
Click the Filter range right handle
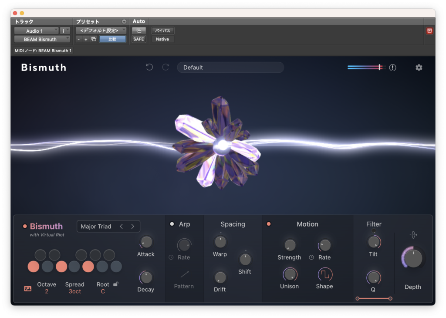[390, 298]
